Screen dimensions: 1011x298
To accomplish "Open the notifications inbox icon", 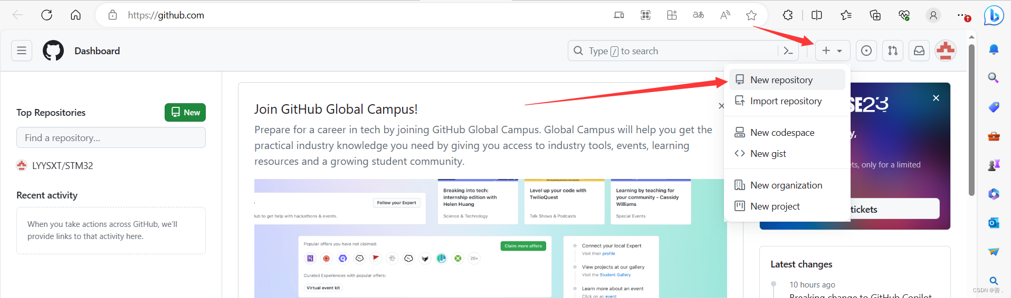I will 919,51.
